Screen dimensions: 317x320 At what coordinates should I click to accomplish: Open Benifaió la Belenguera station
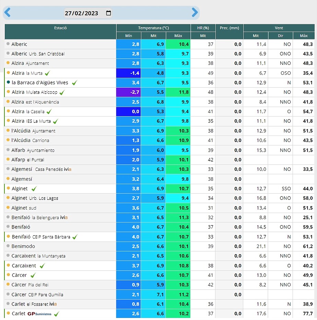[x=39, y=217]
